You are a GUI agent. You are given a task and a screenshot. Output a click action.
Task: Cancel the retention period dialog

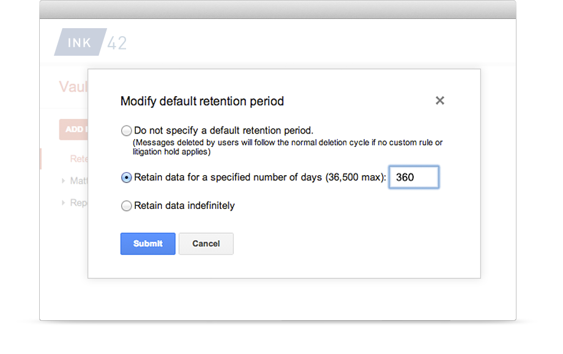click(x=206, y=244)
